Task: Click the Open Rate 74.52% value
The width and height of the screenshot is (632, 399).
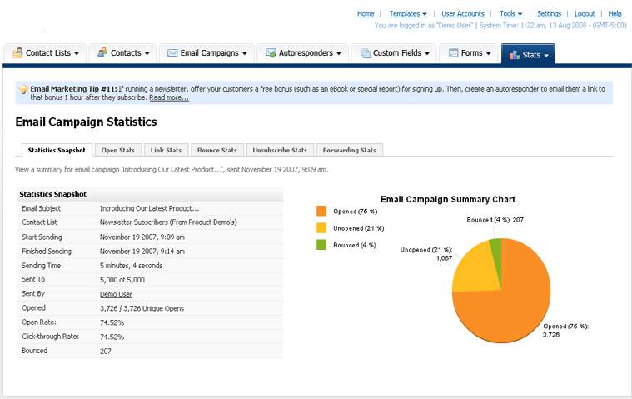Action: [112, 322]
